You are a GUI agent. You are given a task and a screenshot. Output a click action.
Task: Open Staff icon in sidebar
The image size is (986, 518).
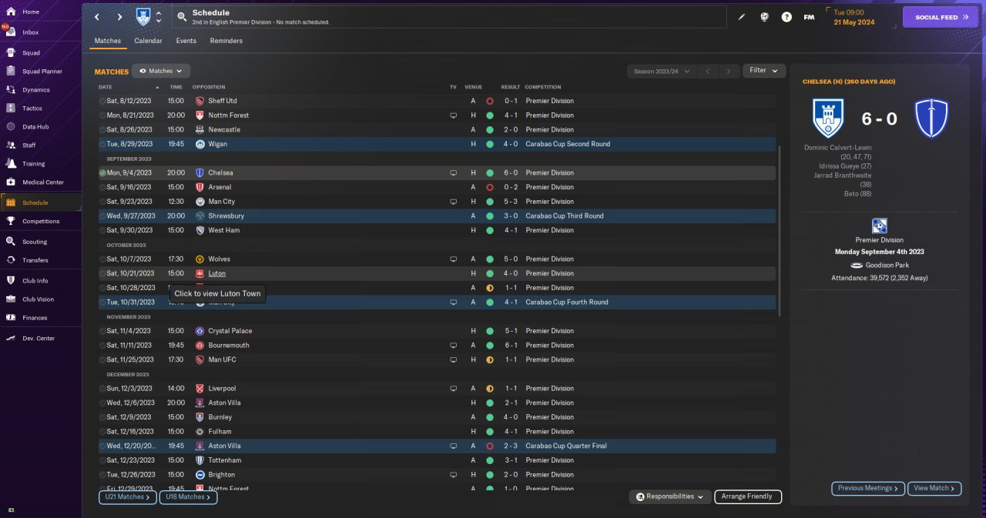click(11, 145)
